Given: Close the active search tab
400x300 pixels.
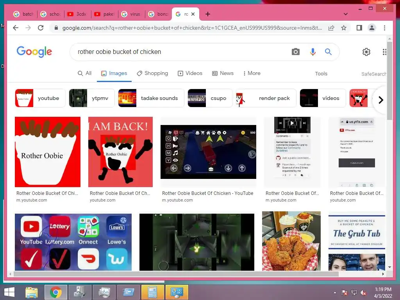Looking at the screenshot, I should click(193, 14).
